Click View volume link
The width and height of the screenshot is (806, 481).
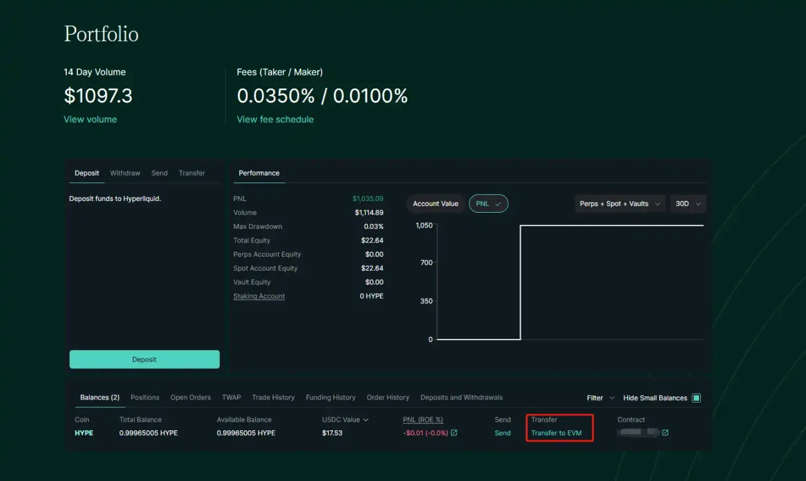(x=90, y=119)
